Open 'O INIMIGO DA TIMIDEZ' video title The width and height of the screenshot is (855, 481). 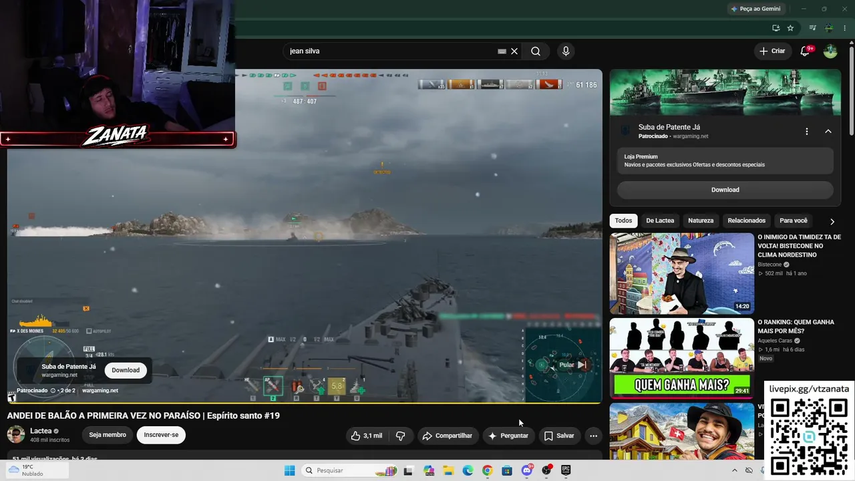pyautogui.click(x=799, y=246)
